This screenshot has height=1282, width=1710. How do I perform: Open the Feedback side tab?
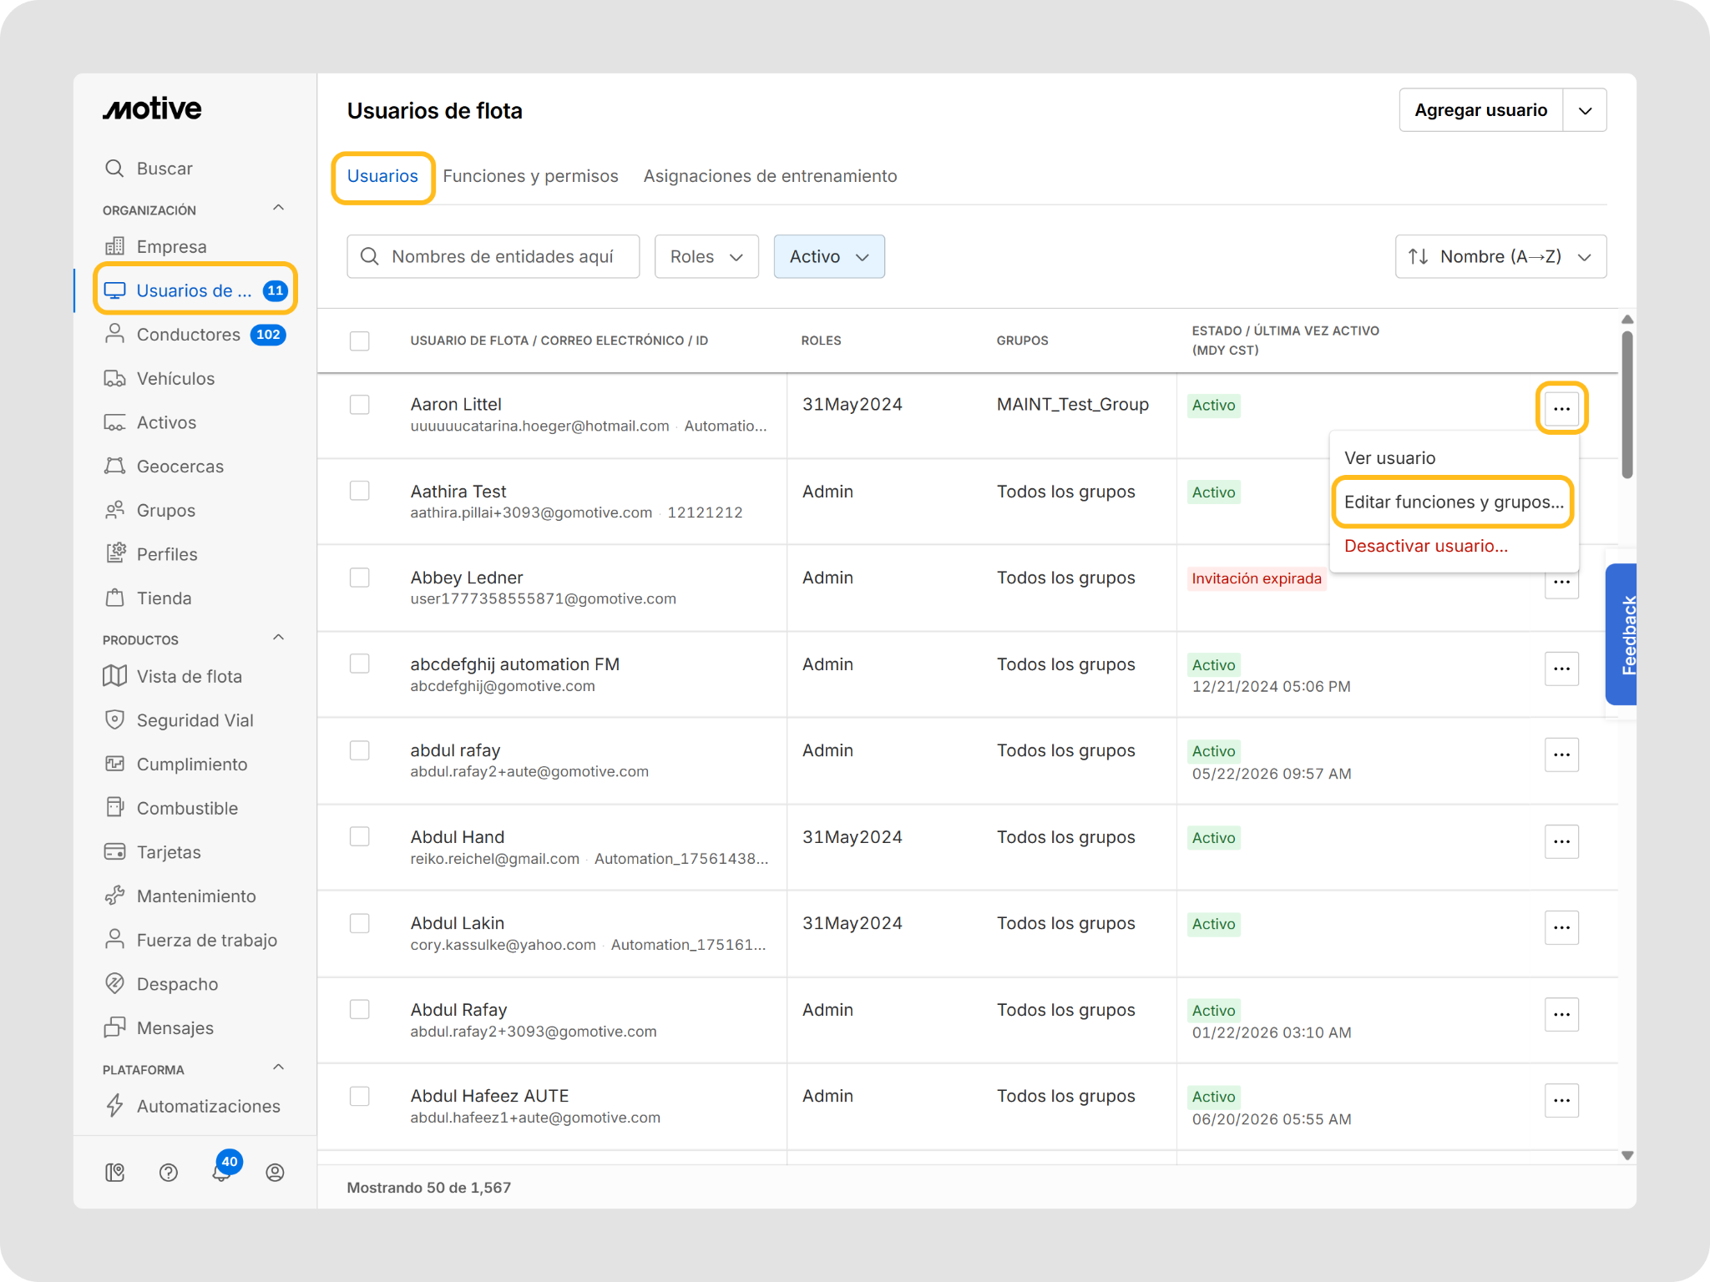1621,634
